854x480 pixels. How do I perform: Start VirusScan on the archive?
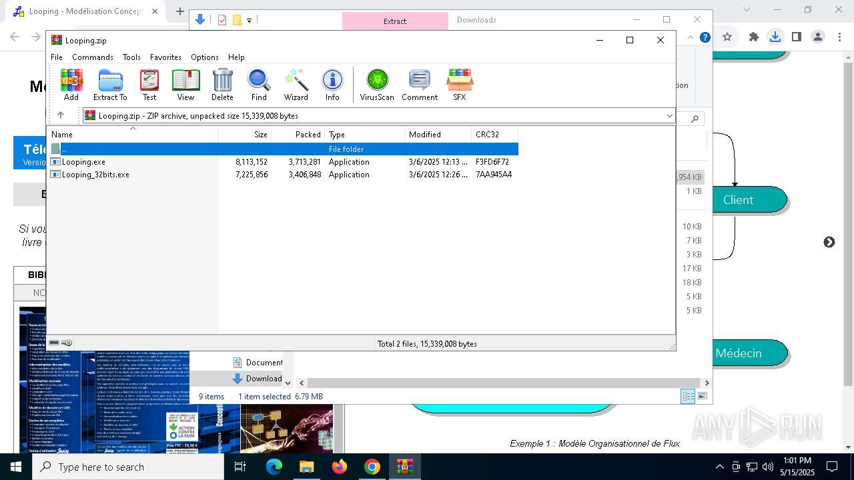tap(377, 85)
